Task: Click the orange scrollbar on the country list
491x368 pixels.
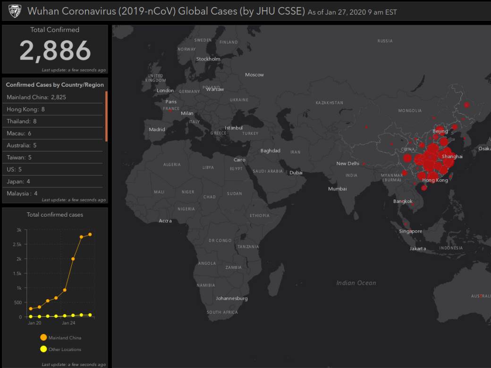Action: (106, 116)
